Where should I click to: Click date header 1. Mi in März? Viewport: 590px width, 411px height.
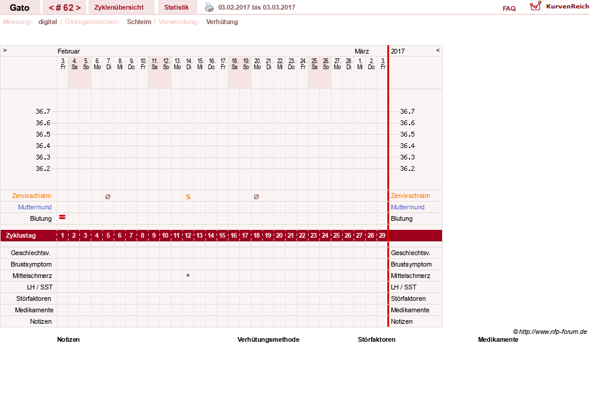pos(360,64)
